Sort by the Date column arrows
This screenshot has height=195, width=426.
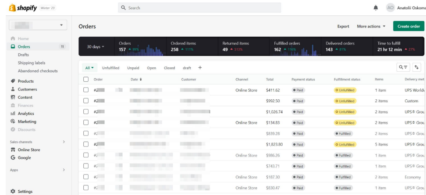pos(141,80)
